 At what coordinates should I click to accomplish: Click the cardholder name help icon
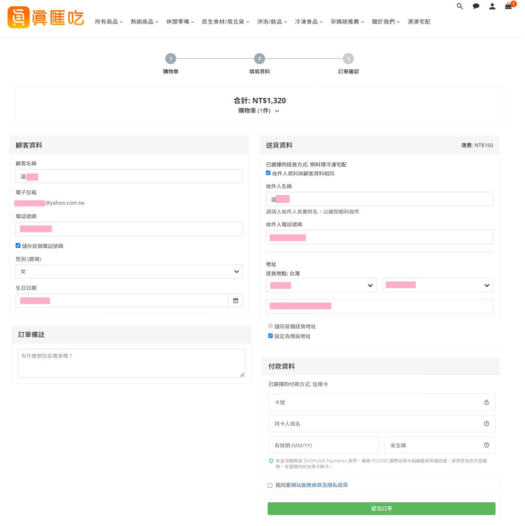click(487, 424)
